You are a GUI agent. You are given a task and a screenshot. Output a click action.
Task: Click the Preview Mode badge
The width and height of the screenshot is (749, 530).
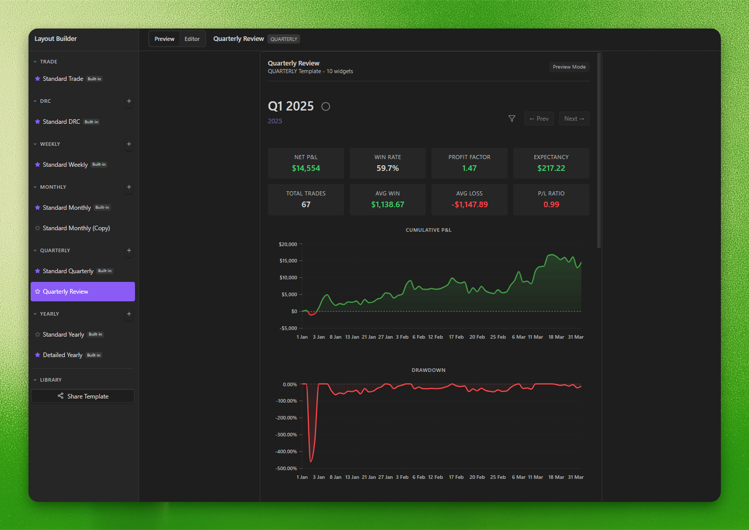[x=569, y=67]
